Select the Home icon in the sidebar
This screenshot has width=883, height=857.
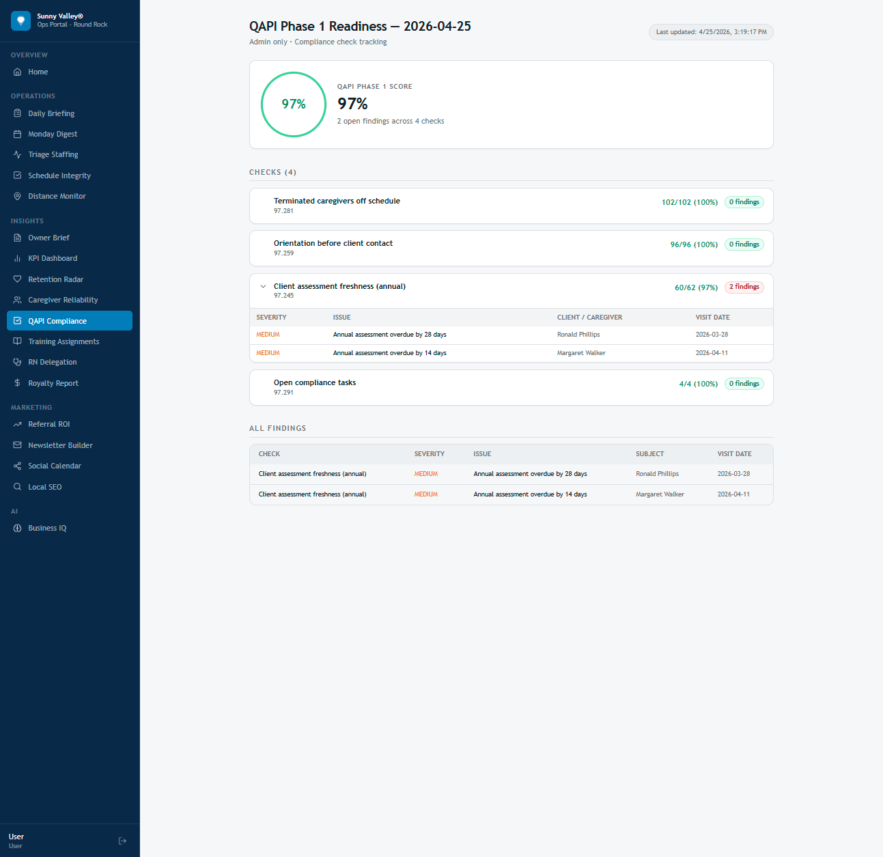[x=18, y=72]
